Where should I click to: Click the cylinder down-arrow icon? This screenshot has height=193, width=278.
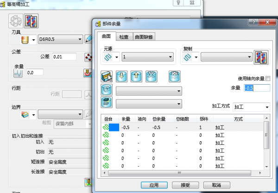pos(121,76)
